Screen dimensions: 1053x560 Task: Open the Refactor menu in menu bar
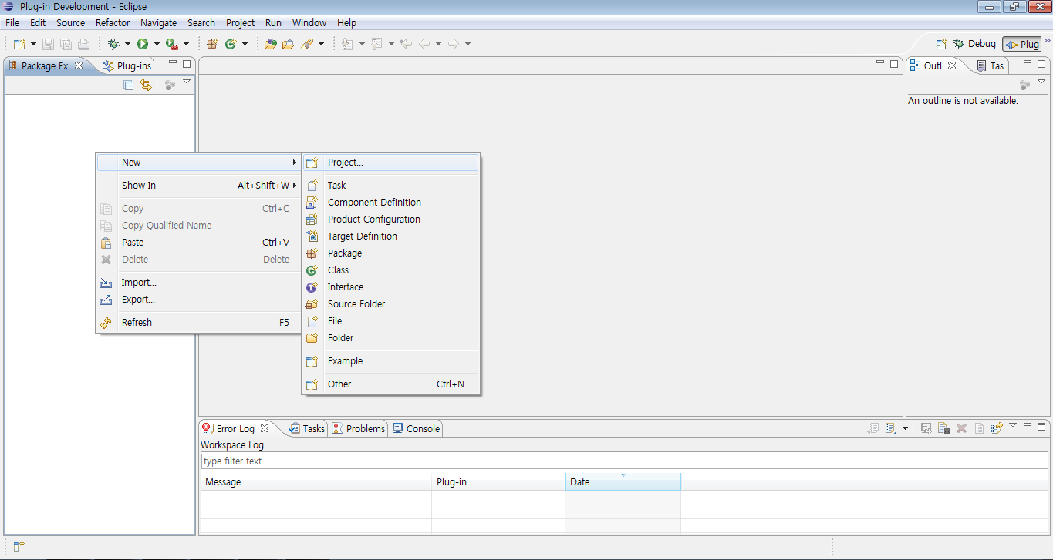point(113,23)
